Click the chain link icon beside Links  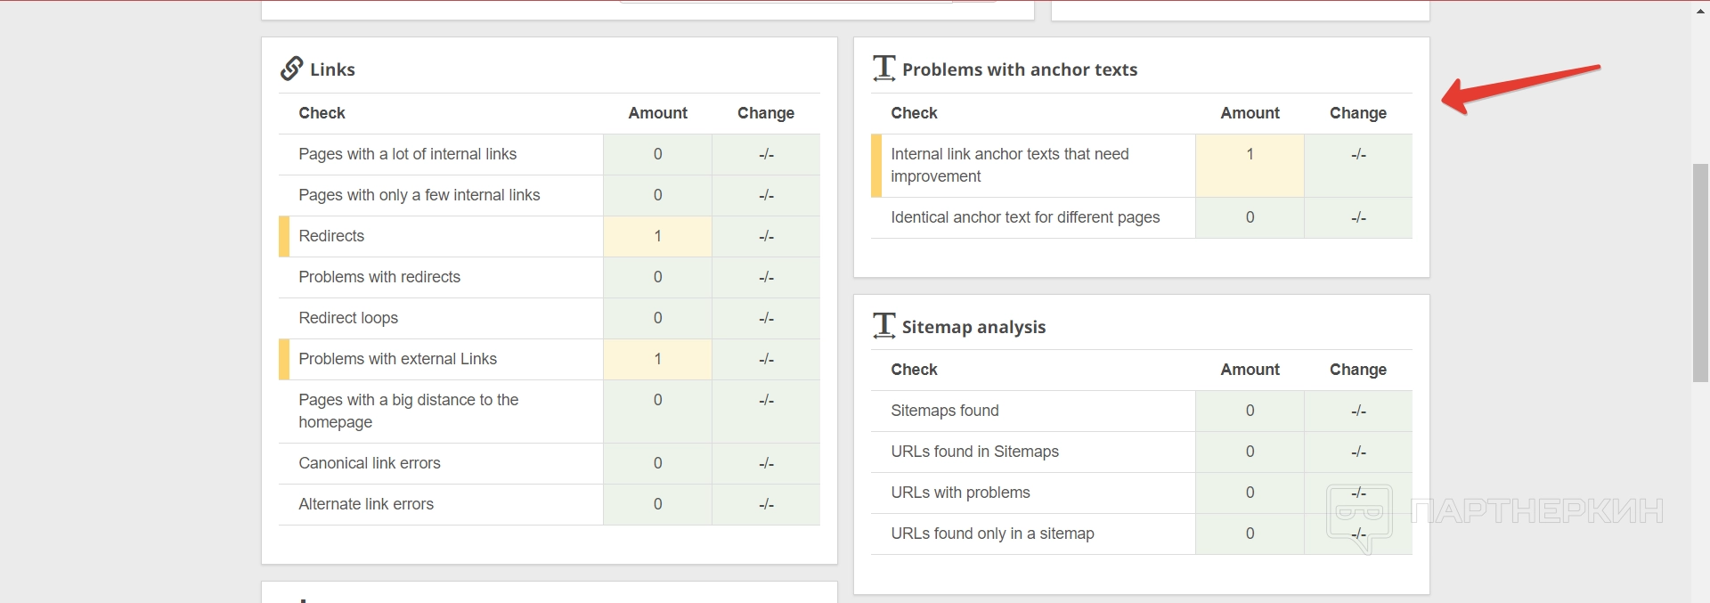click(x=291, y=69)
